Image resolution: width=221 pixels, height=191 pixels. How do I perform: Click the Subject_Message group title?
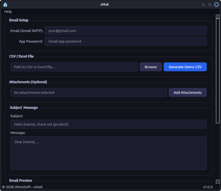pyautogui.click(x=24, y=107)
